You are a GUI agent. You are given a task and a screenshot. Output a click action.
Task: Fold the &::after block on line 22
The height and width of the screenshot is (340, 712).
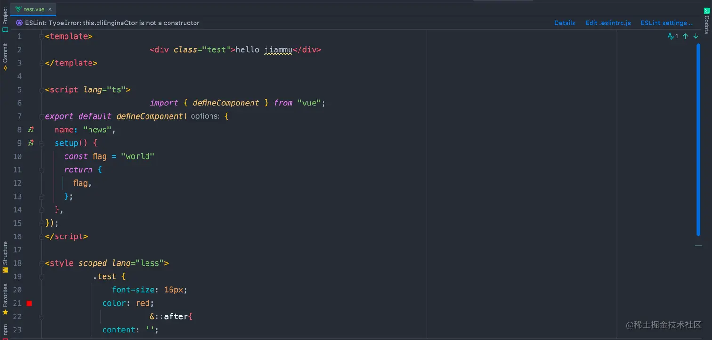point(41,316)
